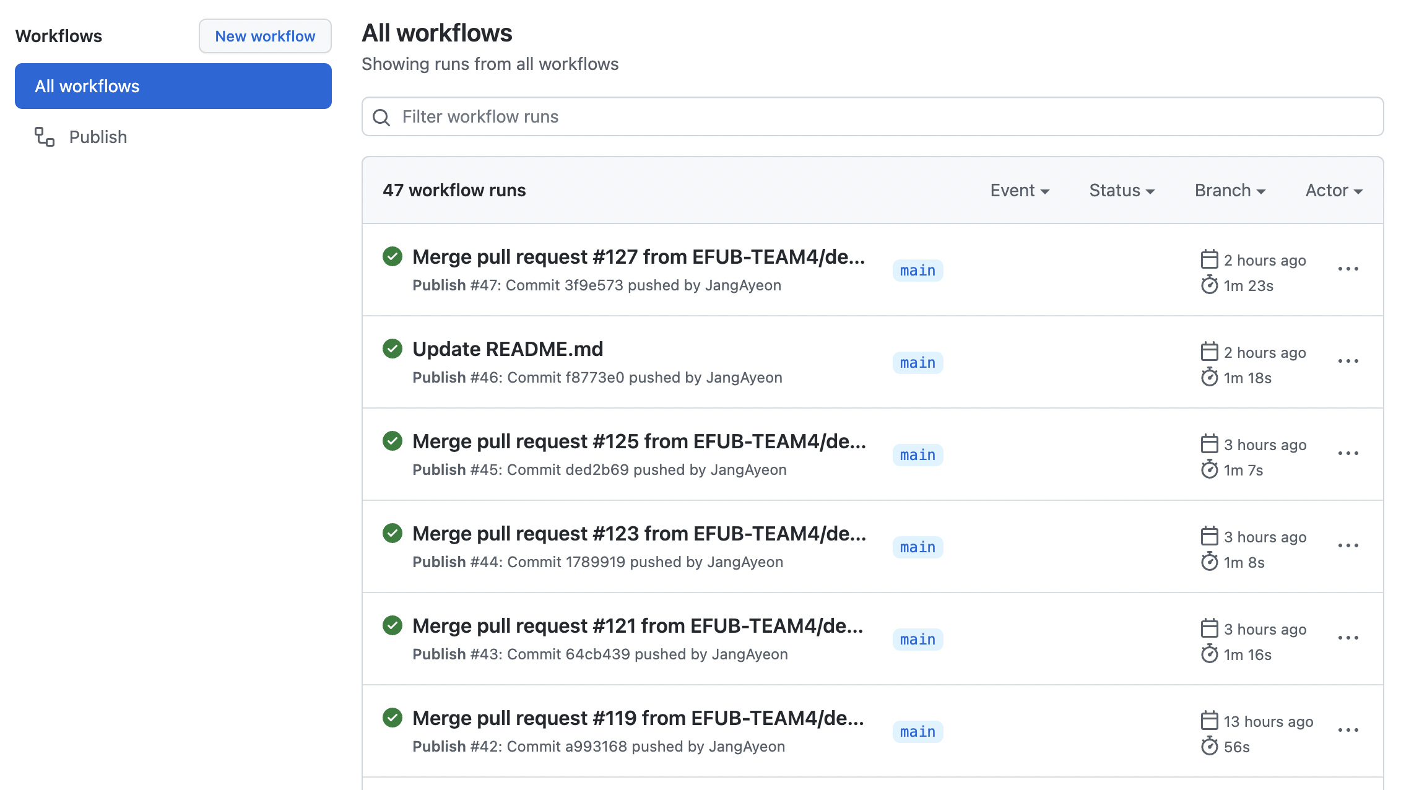Click stopwatch icon next to 1m 18s
Image resolution: width=1414 pixels, height=790 pixels.
pos(1209,378)
